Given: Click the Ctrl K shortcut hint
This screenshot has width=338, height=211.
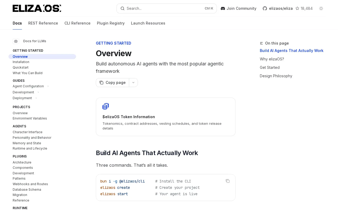Looking at the screenshot, I should pyautogui.click(x=209, y=8).
